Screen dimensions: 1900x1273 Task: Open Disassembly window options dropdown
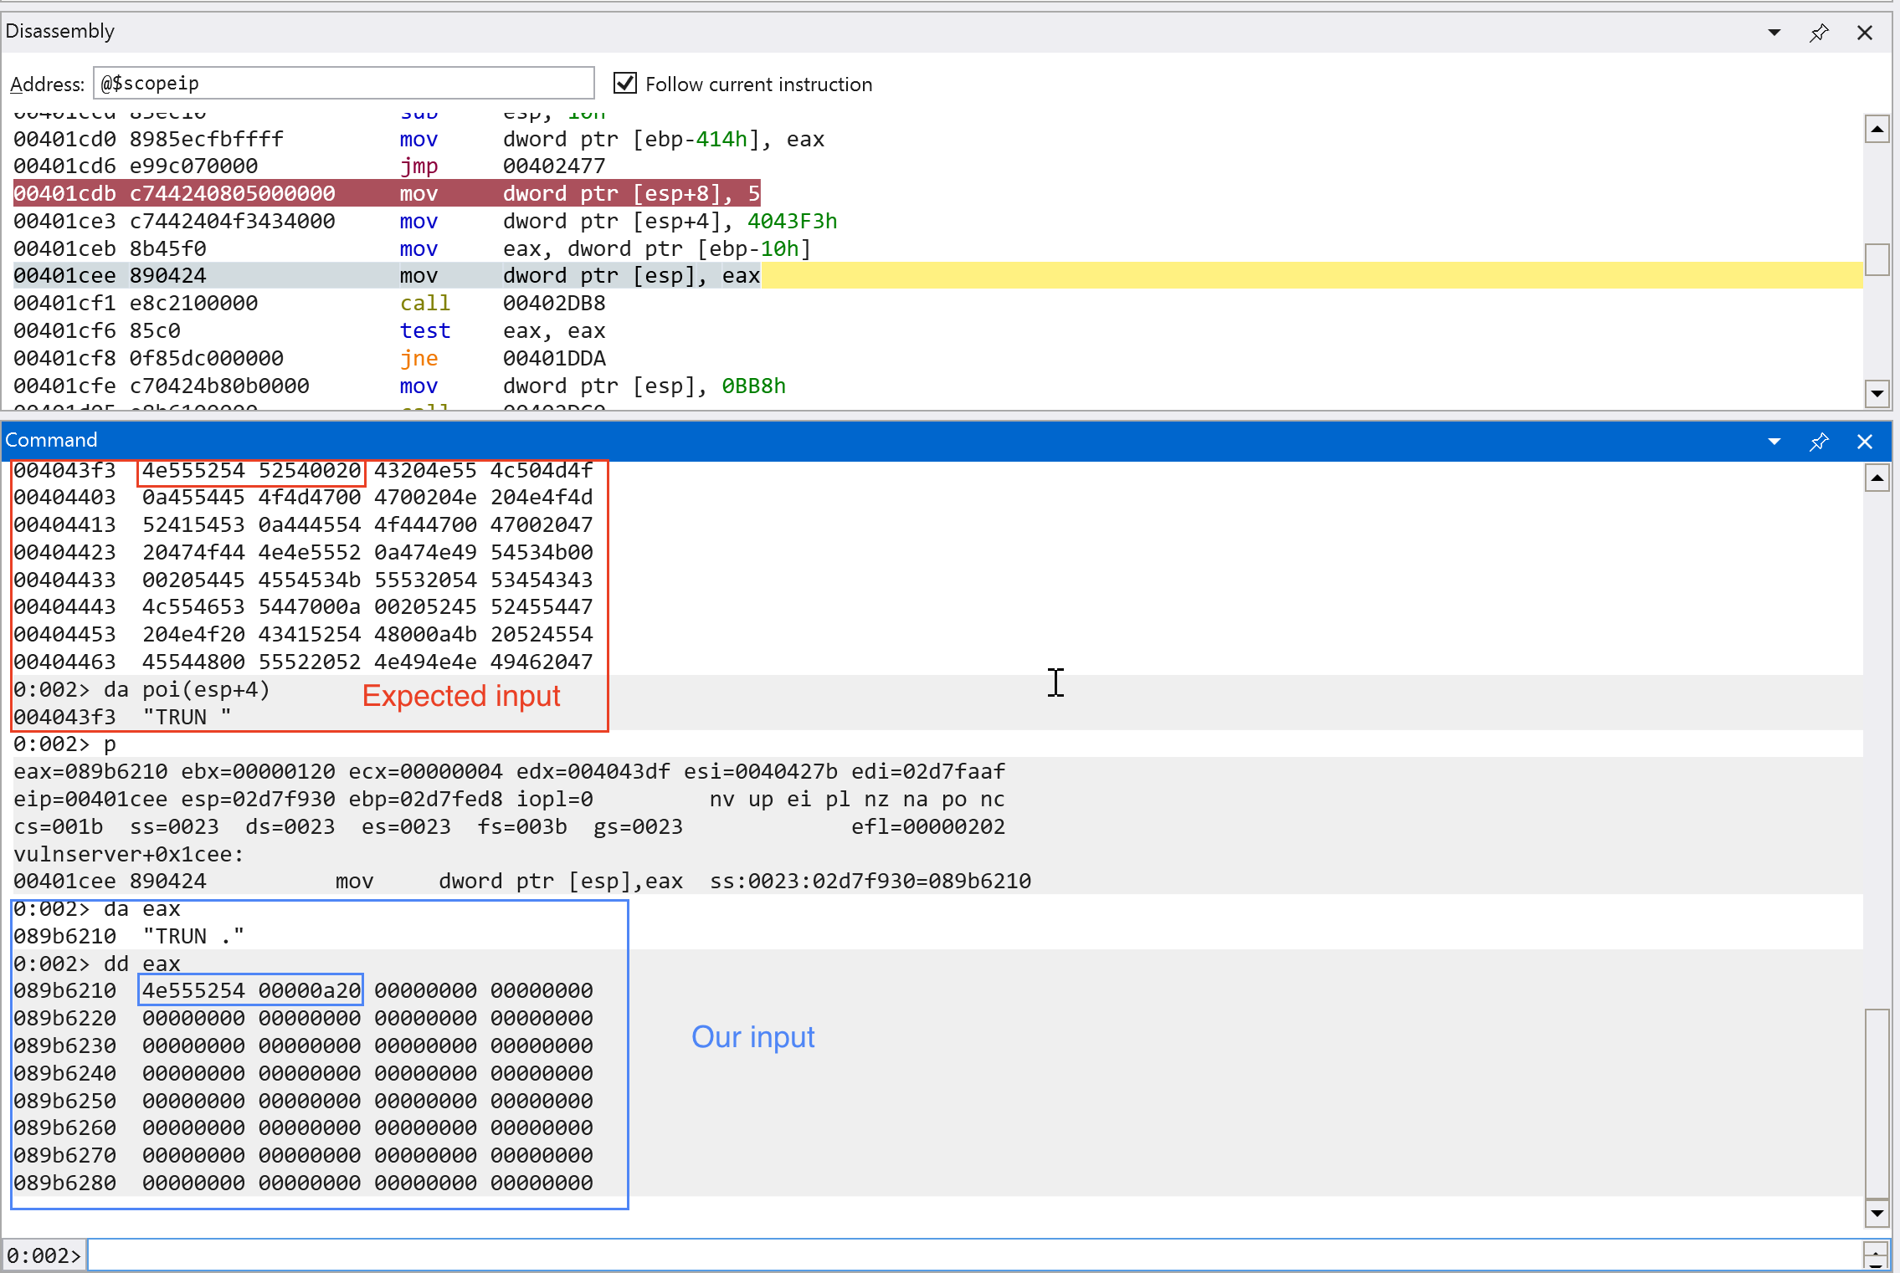(1774, 33)
